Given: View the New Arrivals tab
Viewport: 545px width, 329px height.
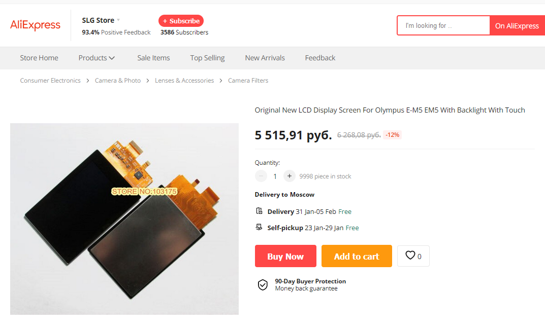Looking at the screenshot, I should click(265, 58).
